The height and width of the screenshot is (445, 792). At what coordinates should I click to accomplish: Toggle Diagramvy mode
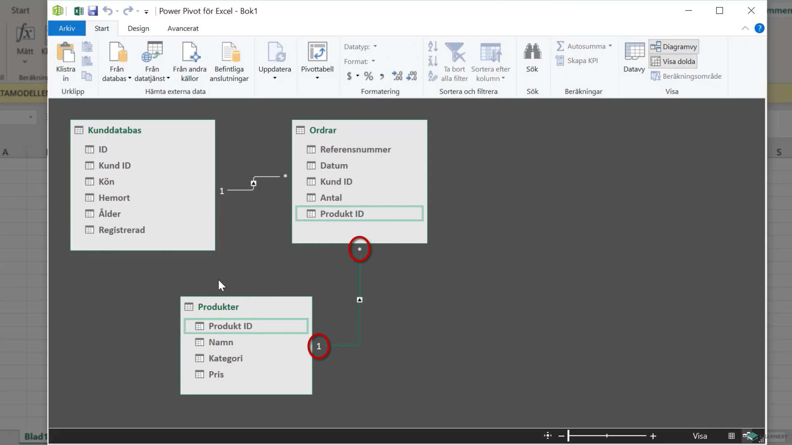click(x=674, y=46)
